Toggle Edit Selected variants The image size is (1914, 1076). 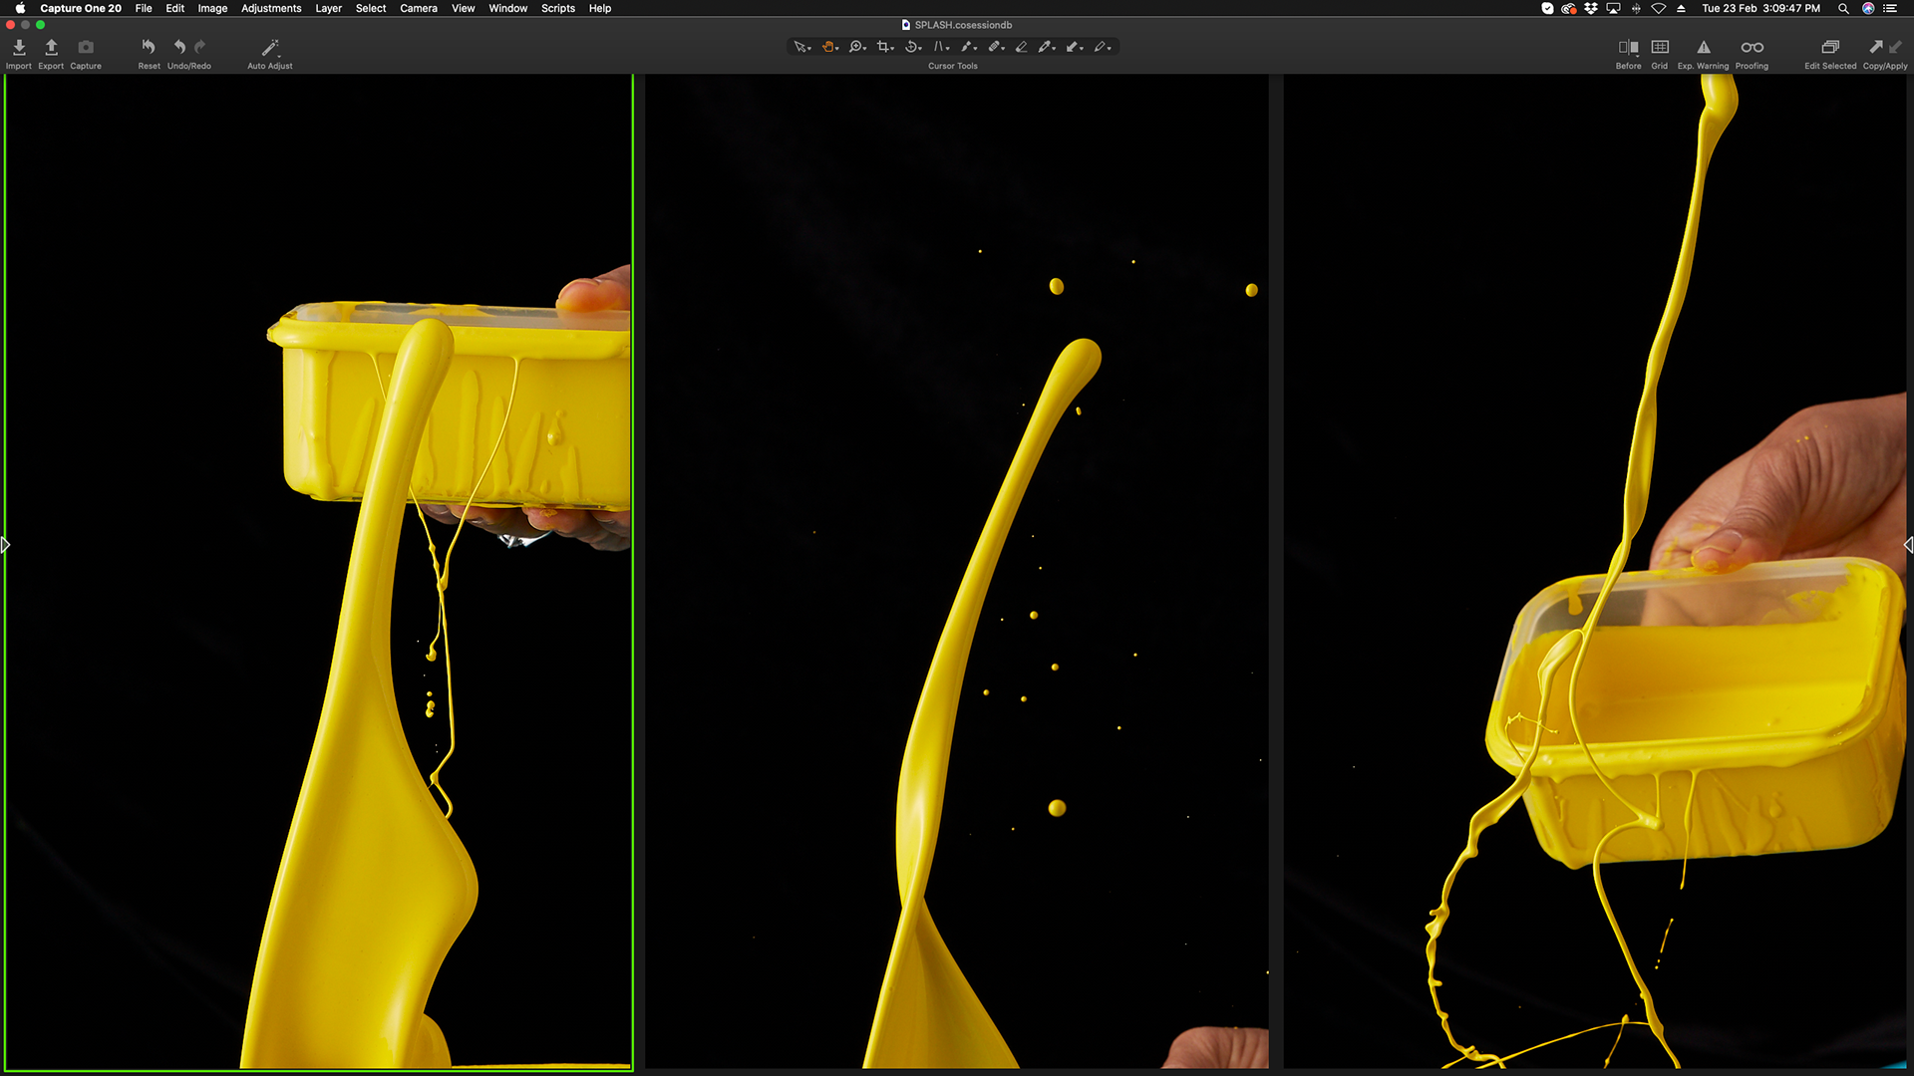point(1830,48)
